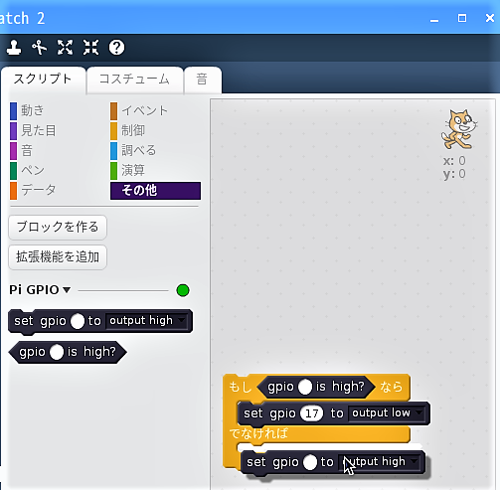The height and width of the screenshot is (490, 500).
Task: Switch to the 音 tab
Action: click(x=202, y=80)
